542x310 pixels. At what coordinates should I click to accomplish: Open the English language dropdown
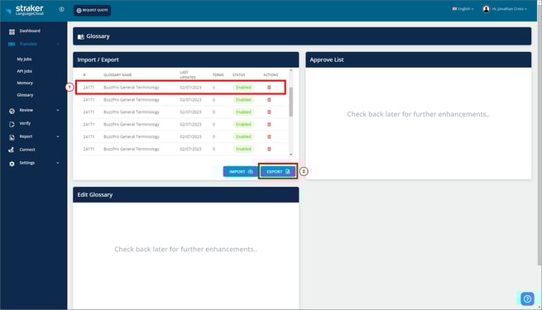tap(463, 9)
